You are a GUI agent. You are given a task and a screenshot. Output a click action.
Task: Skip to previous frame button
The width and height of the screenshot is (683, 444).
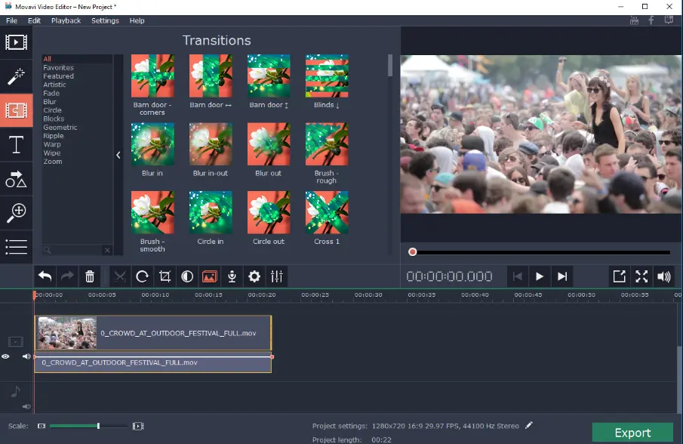pyautogui.click(x=517, y=276)
